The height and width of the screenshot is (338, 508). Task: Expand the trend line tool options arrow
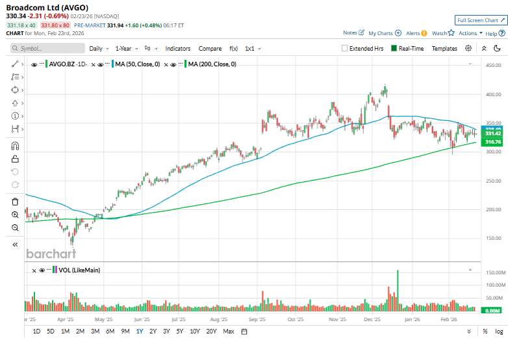tap(22, 64)
